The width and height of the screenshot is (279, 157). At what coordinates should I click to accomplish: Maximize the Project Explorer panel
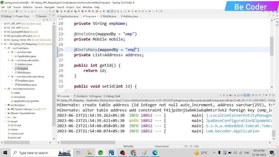pos(54,16)
